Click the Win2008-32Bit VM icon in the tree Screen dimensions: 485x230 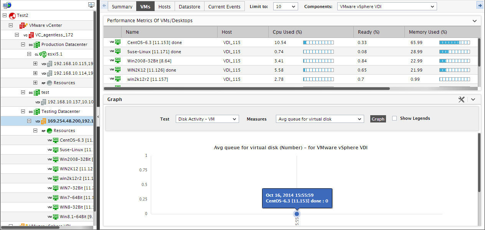click(x=55, y=159)
